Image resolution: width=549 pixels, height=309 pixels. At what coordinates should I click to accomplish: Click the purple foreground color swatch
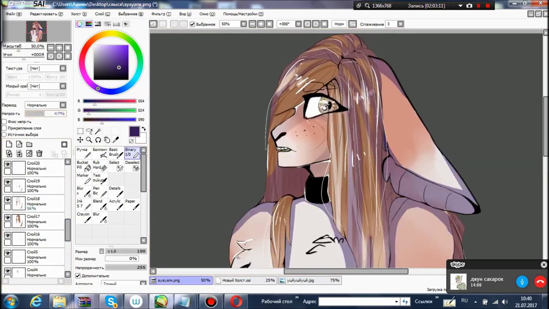coord(134,131)
